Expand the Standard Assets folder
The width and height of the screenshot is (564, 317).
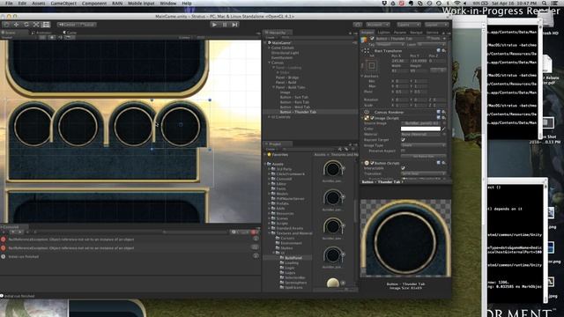pyautogui.click(x=269, y=228)
